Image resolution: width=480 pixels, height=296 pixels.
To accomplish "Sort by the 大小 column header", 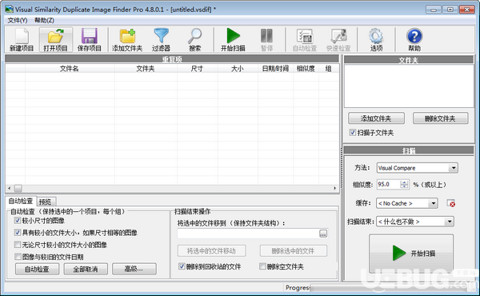I will [x=238, y=69].
